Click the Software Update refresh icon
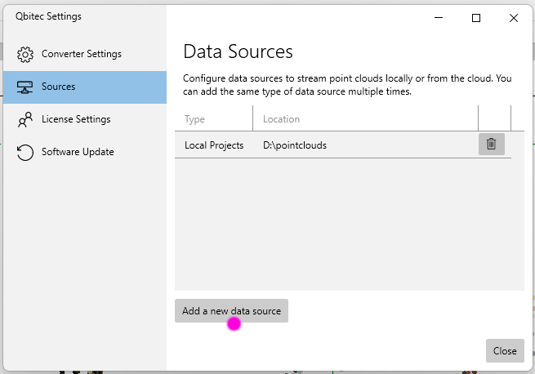Viewport: 535px width, 374px height. tap(25, 152)
